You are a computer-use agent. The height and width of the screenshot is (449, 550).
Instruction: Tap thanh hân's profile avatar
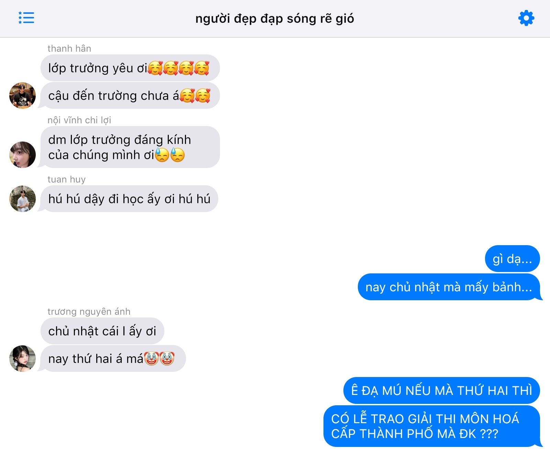(22, 95)
